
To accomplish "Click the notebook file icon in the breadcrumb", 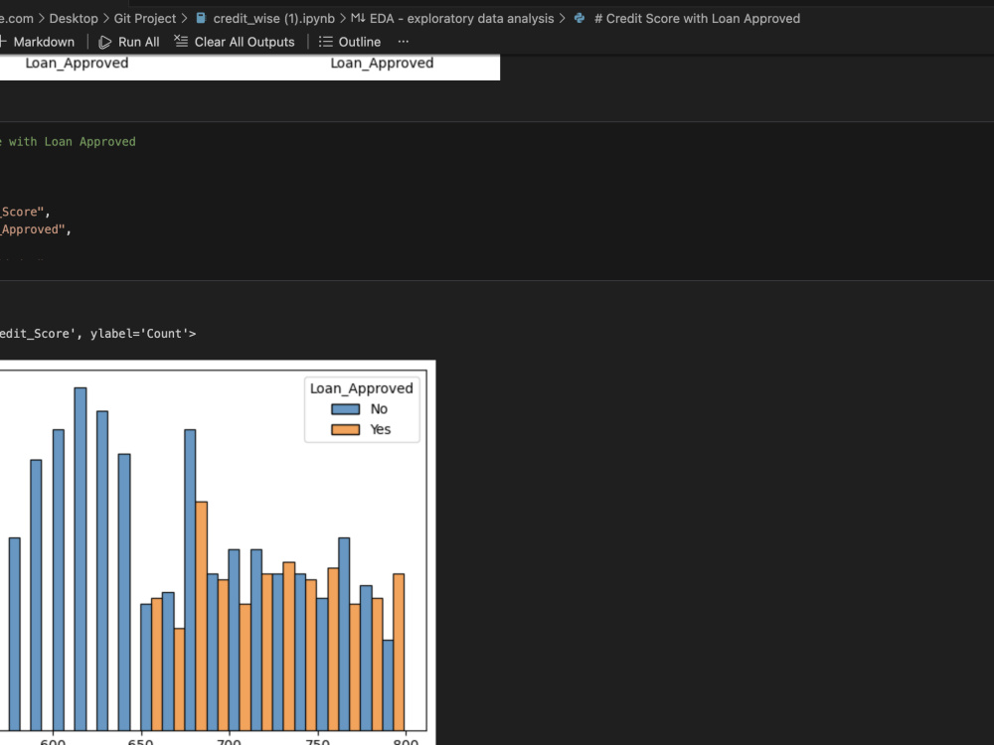I will [x=201, y=18].
